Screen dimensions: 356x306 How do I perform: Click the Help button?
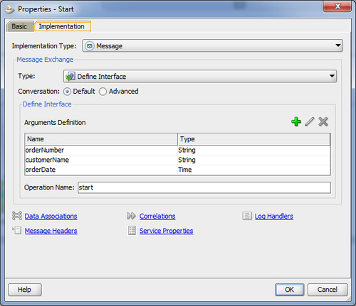25,290
